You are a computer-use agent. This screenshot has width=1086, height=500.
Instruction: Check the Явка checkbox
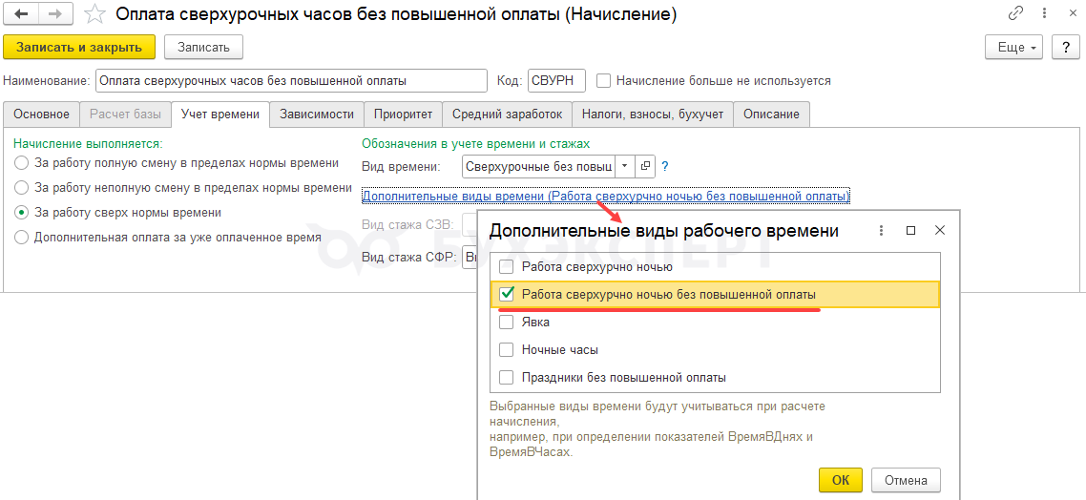507,322
